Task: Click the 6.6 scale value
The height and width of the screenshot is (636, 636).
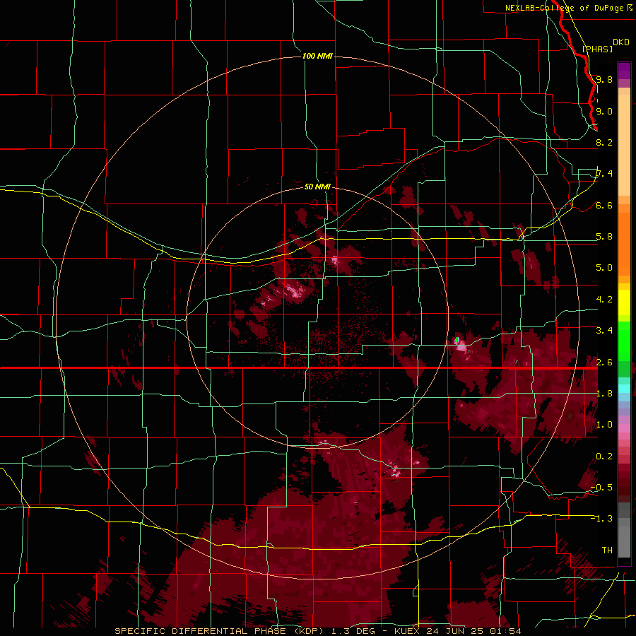Action: coord(604,205)
